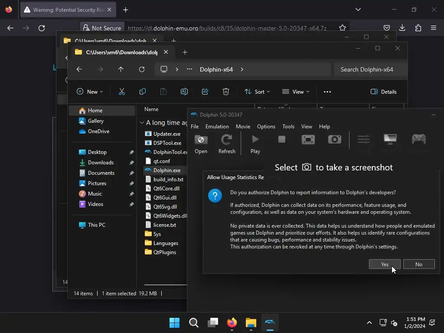The width and height of the screenshot is (444, 333).
Task: Open the Sort dropdown in File Explorer
Action: coord(257,92)
